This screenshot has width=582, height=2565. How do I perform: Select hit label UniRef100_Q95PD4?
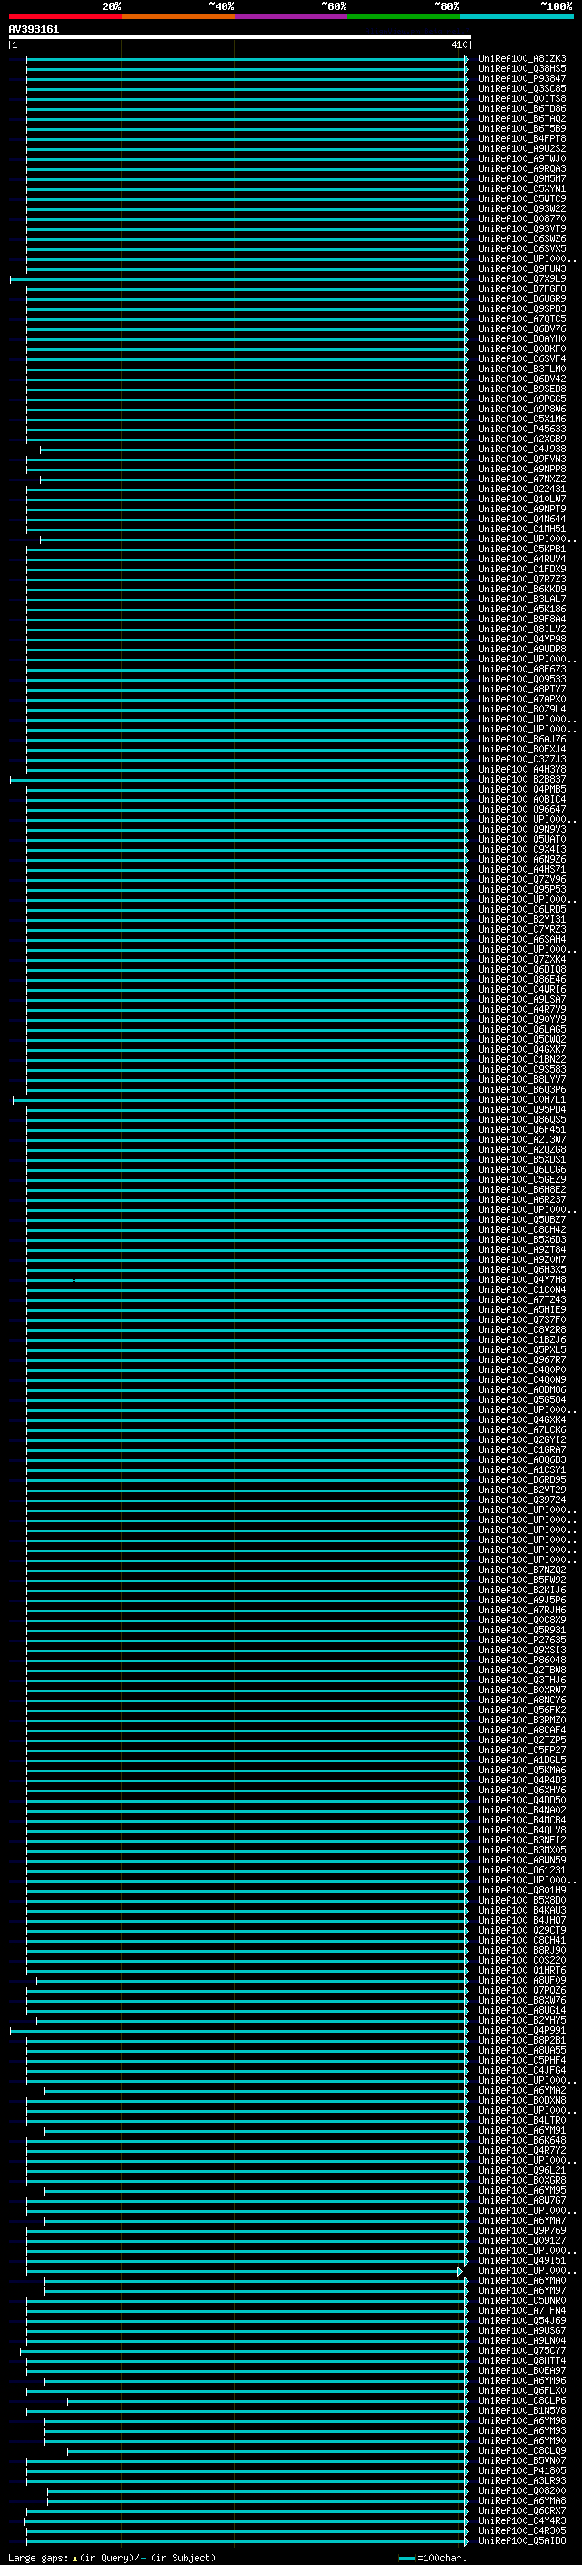[522, 1110]
